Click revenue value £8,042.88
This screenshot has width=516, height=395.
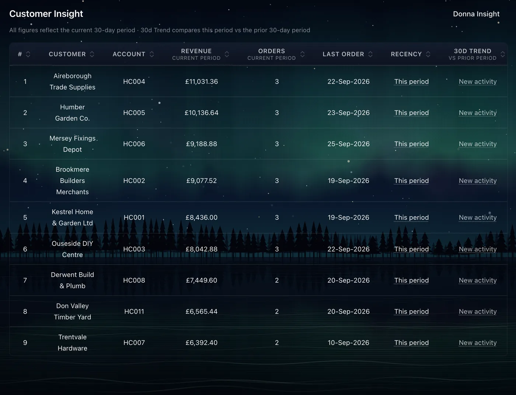point(202,249)
